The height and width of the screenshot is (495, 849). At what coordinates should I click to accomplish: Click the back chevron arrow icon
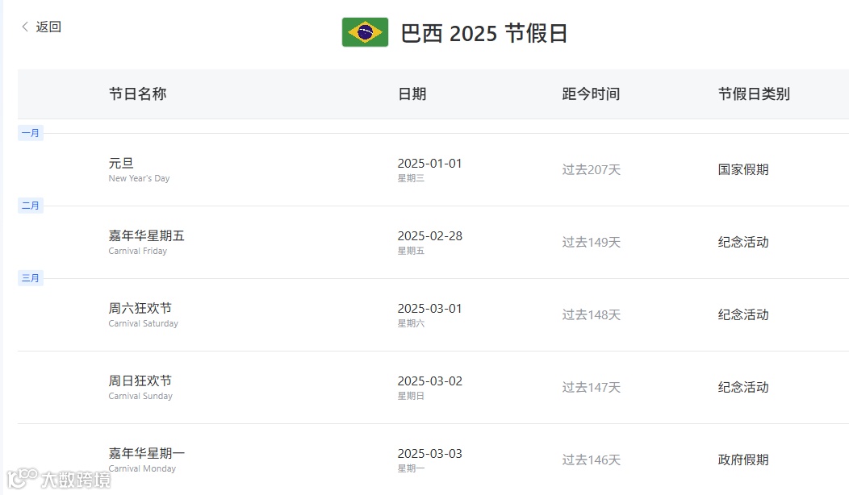click(25, 27)
